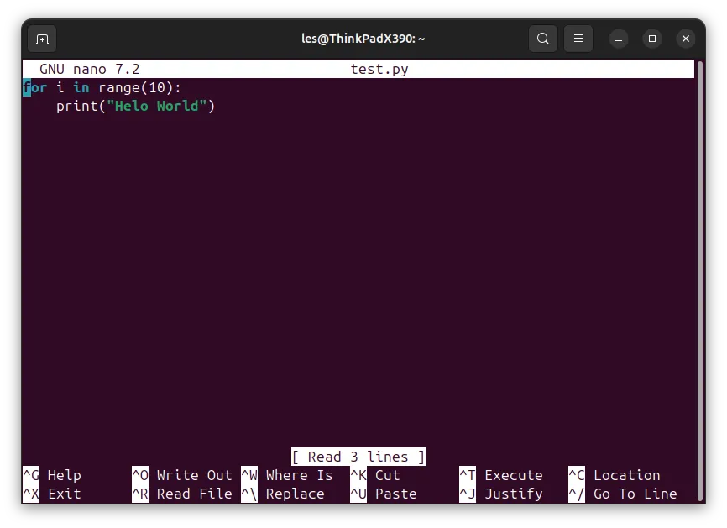Minimize the terminal window
This screenshot has width=727, height=528.
[x=619, y=39]
